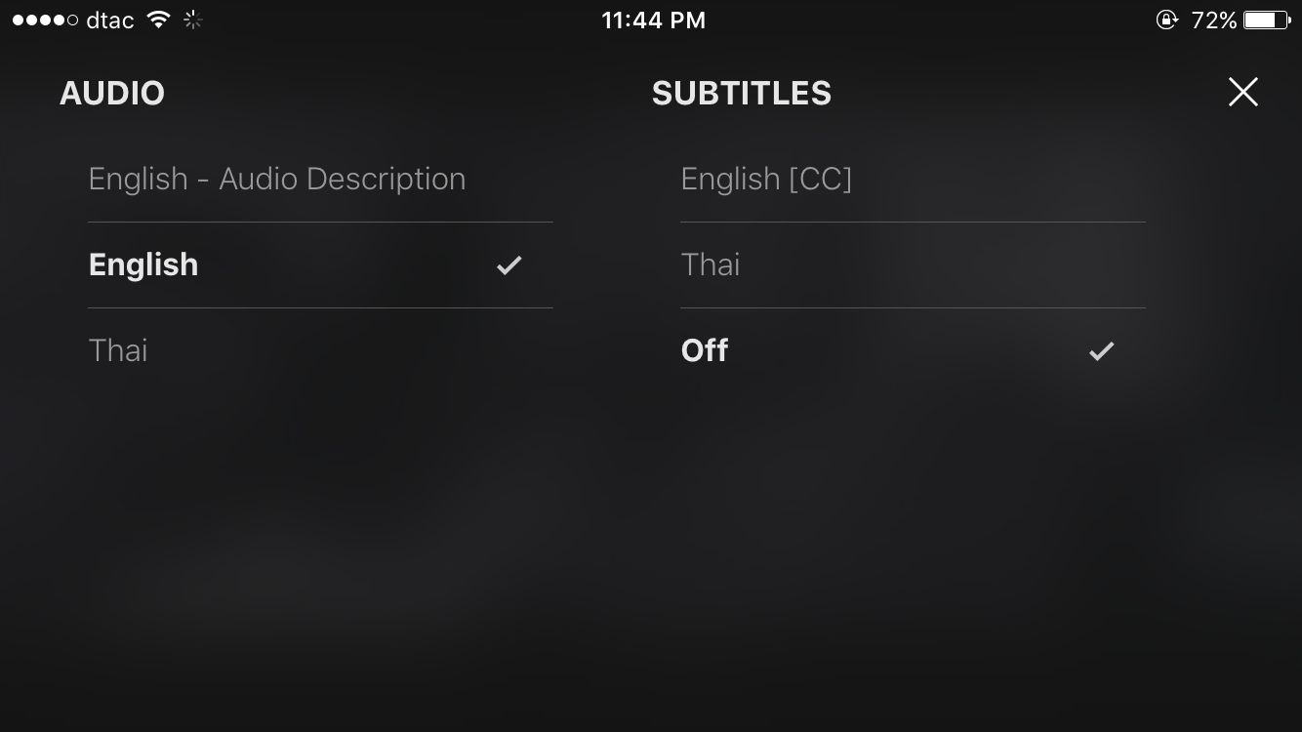Tap the rotation lock icon
This screenshot has height=732, width=1302.
pos(1166,20)
